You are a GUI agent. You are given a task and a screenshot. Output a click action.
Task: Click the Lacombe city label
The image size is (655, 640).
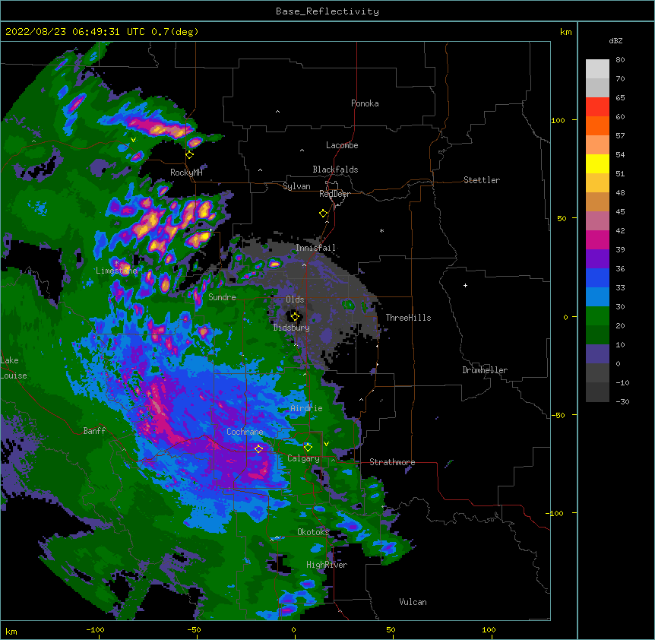pos(342,145)
